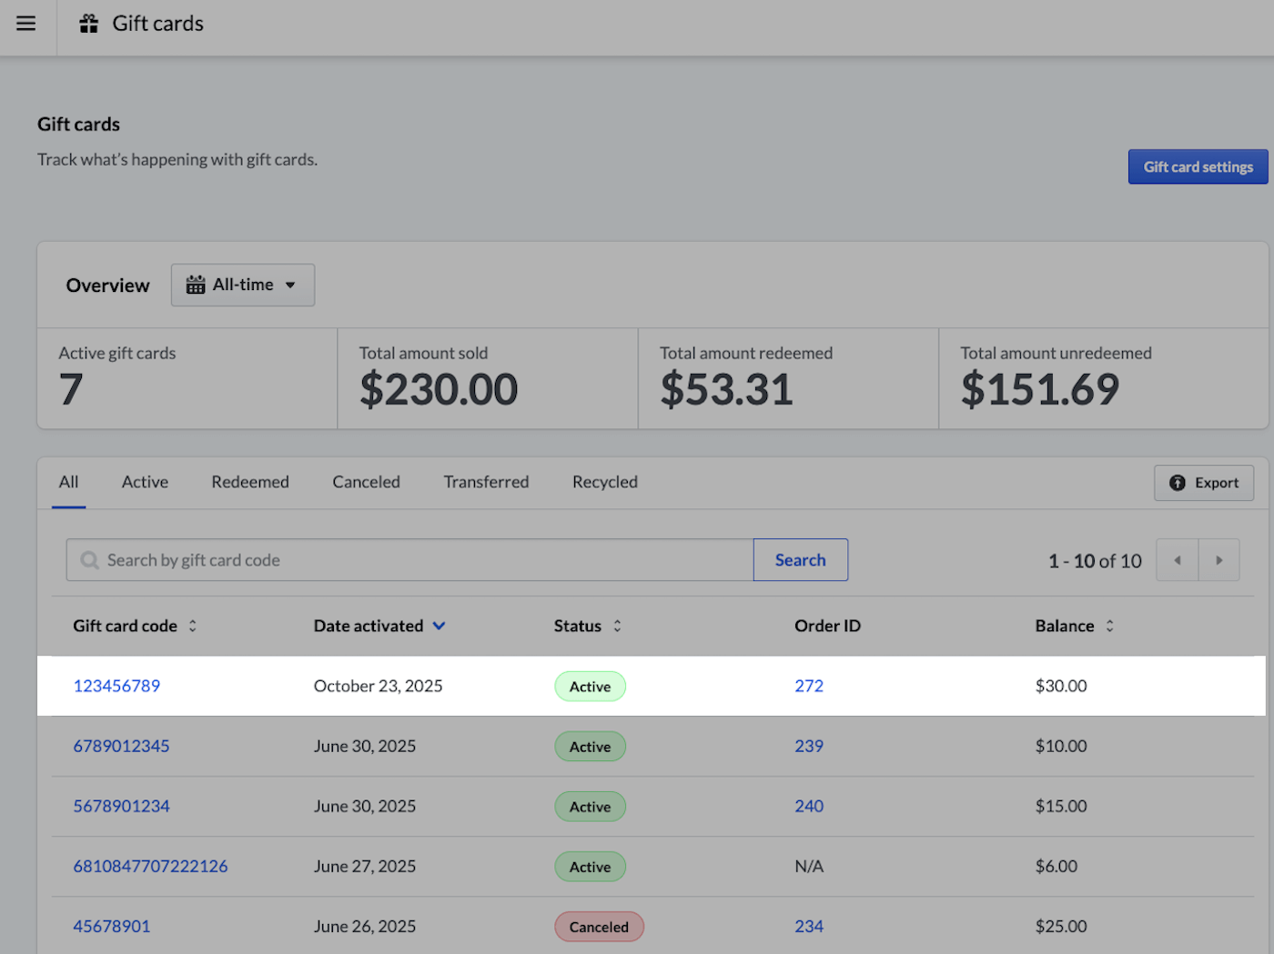Toggle Date activated sort order

click(x=439, y=626)
